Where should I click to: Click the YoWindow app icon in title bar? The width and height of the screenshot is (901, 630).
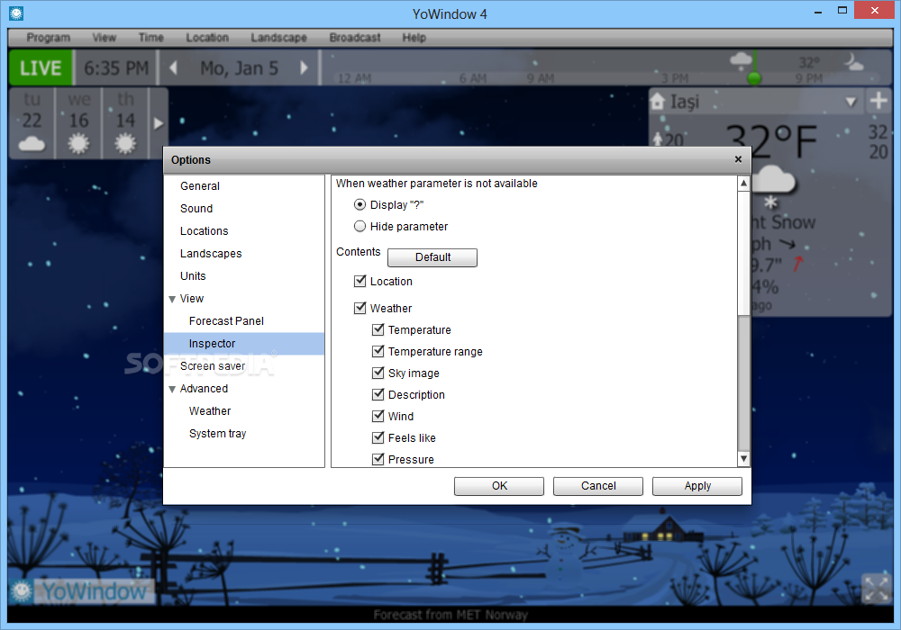[16, 13]
